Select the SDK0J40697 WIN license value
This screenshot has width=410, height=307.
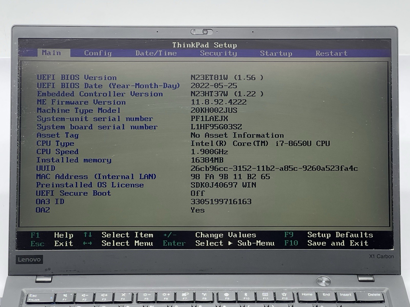223,185
